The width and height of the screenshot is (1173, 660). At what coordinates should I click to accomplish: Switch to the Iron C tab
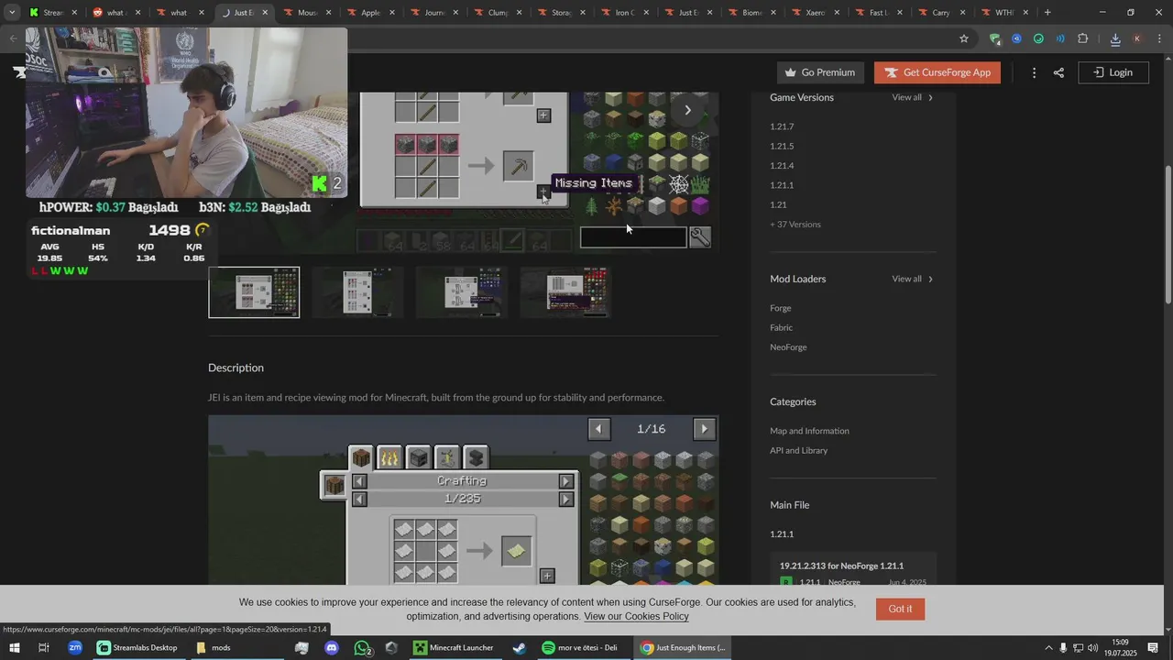click(x=624, y=13)
